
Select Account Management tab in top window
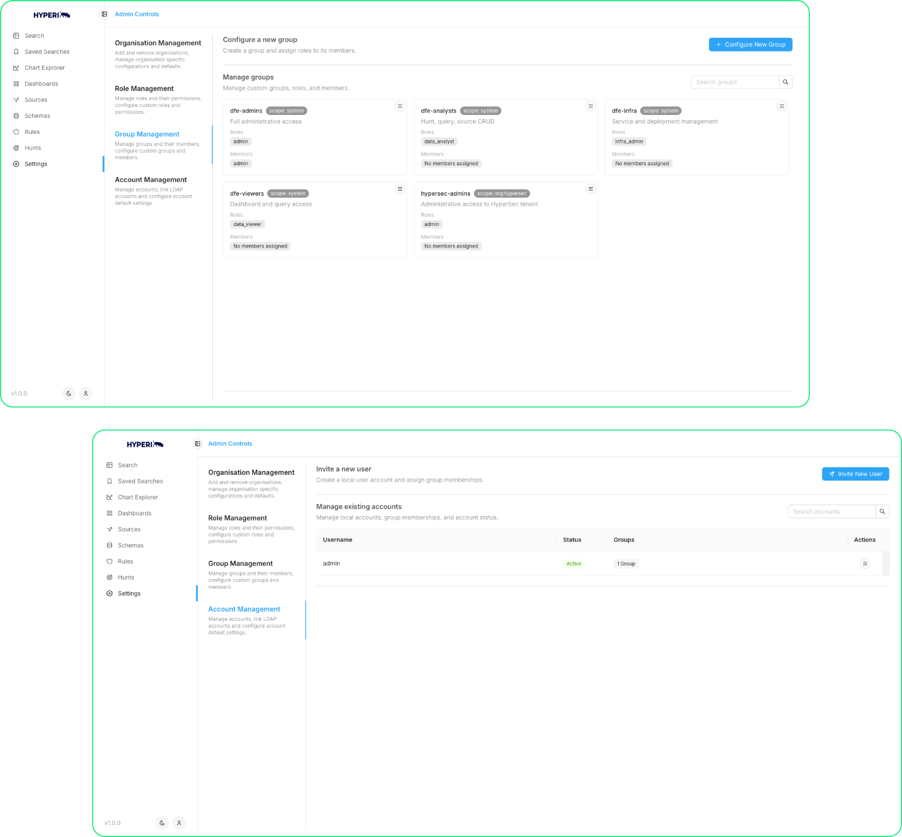[x=158, y=191]
